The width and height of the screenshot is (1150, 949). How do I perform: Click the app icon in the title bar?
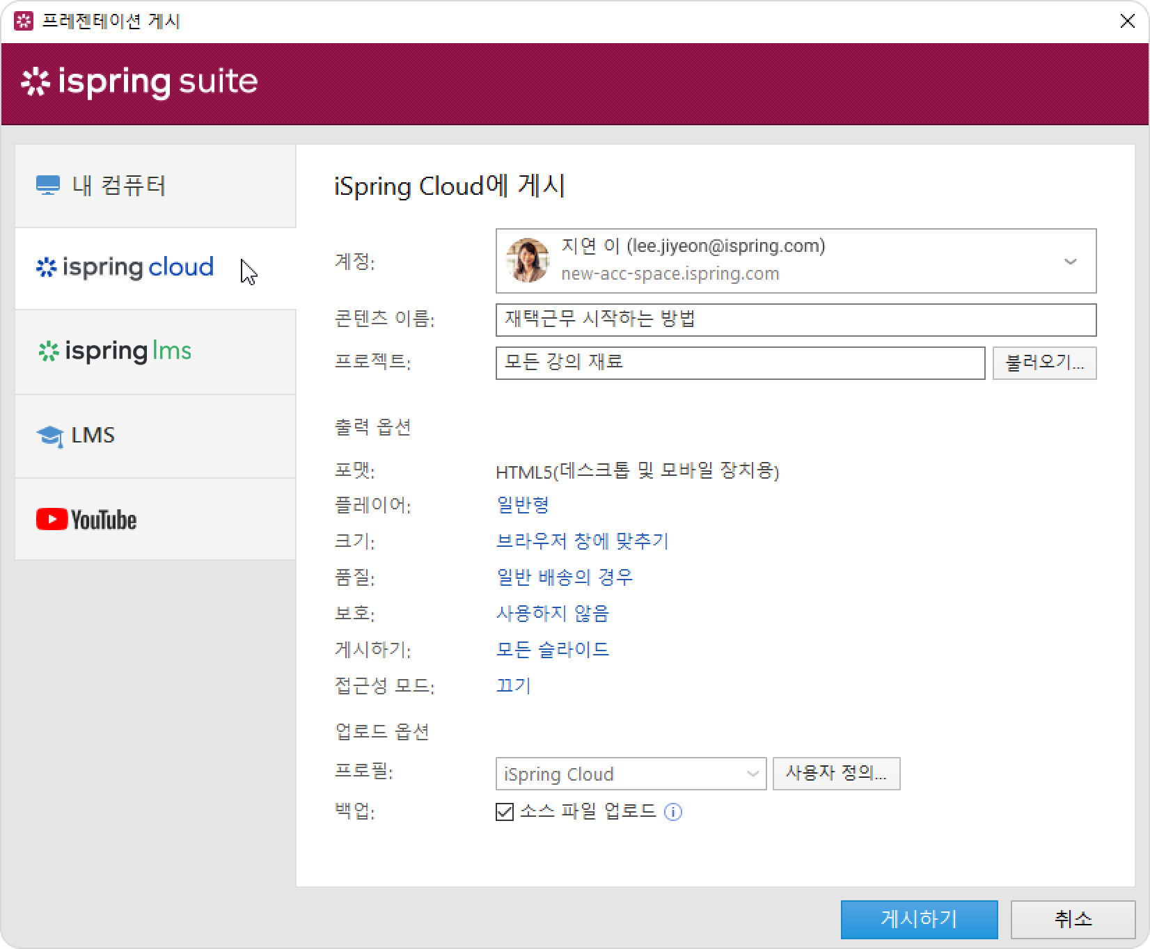point(23,21)
